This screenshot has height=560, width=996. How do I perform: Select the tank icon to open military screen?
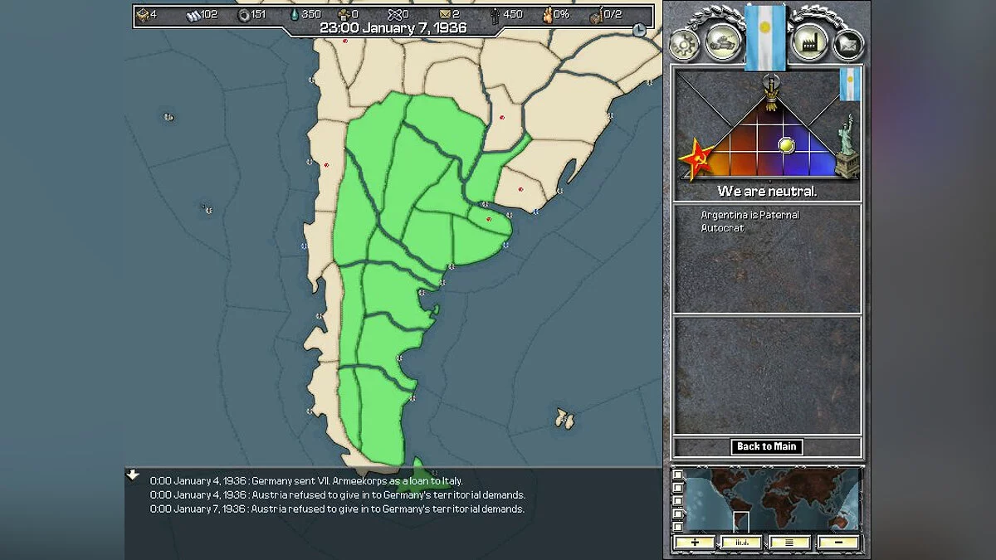(720, 41)
